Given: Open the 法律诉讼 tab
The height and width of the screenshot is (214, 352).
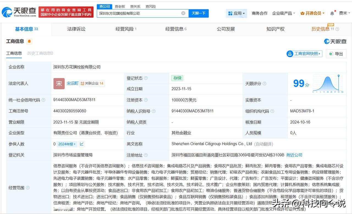Looking at the screenshot, I should click(x=76, y=29).
